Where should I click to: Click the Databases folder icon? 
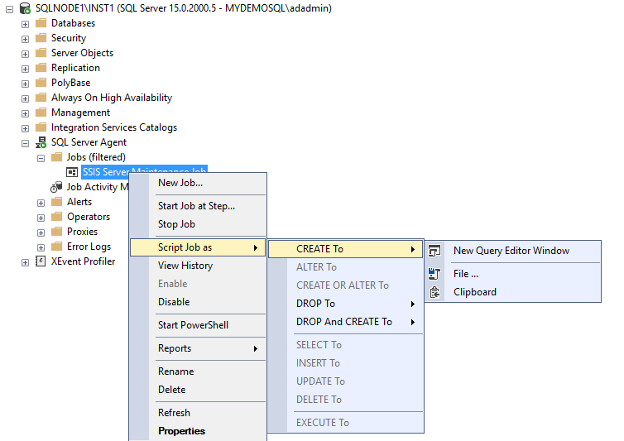(x=41, y=23)
